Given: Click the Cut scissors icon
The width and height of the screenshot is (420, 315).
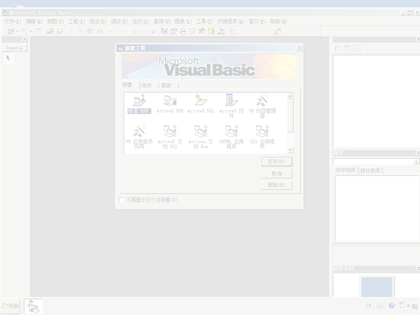Looking at the screenshot, I should coord(71,31).
